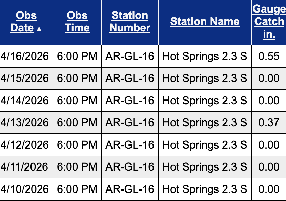Select the 4/13/2026 date cell

click(x=25, y=122)
